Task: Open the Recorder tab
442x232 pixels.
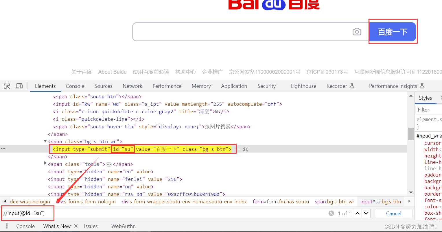Action: tap(340, 86)
